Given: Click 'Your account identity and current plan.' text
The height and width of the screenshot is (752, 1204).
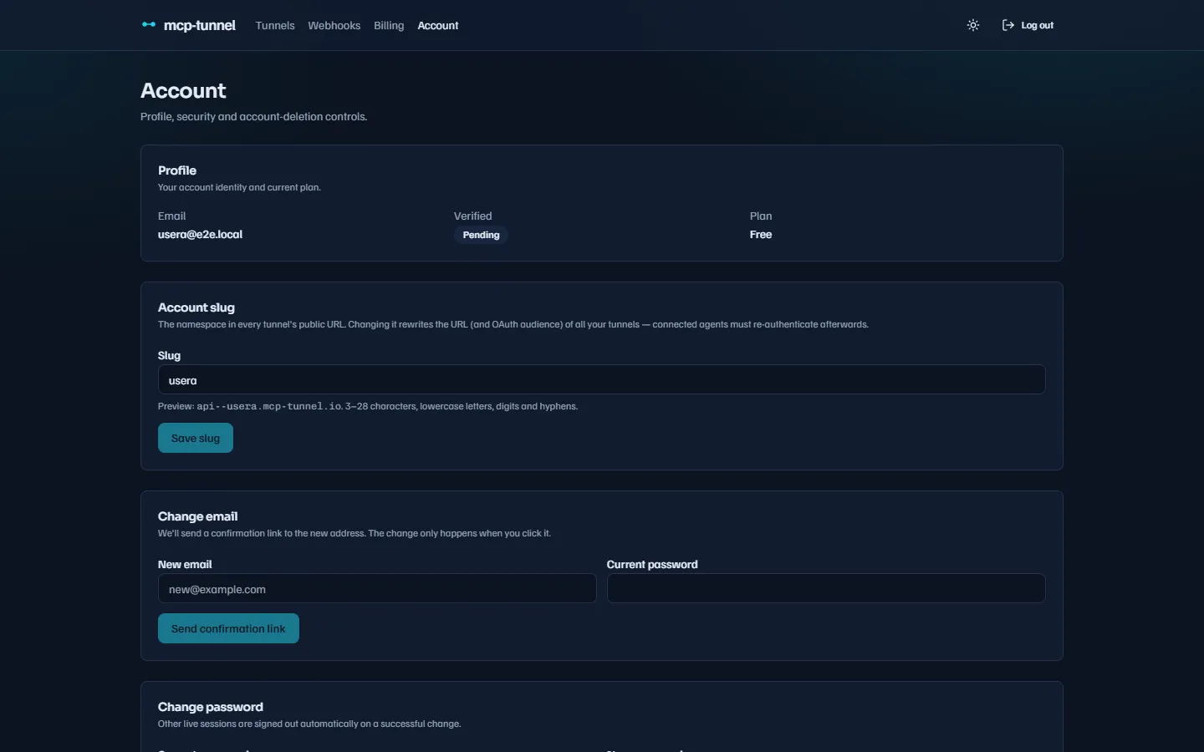Looking at the screenshot, I should [239, 187].
